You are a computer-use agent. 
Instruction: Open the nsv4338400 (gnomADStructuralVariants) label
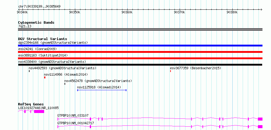coord(52,62)
